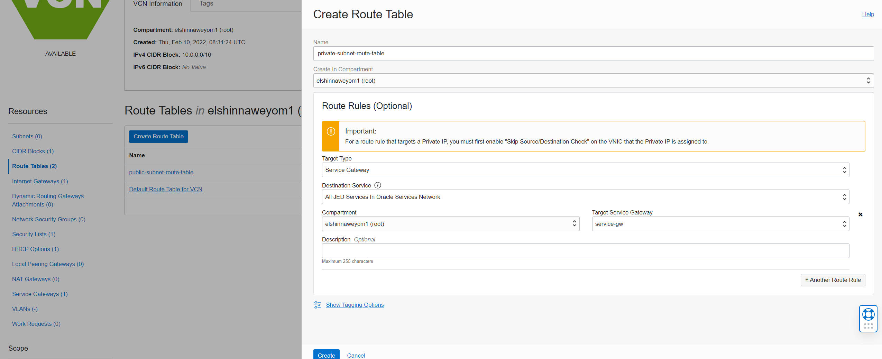Open Route Tables in the Resources list
The image size is (882, 359).
tap(34, 166)
